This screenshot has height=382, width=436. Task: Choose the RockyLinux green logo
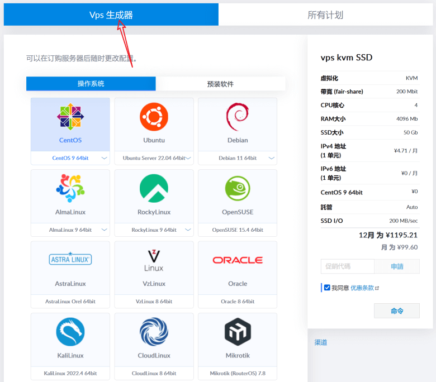point(154,188)
